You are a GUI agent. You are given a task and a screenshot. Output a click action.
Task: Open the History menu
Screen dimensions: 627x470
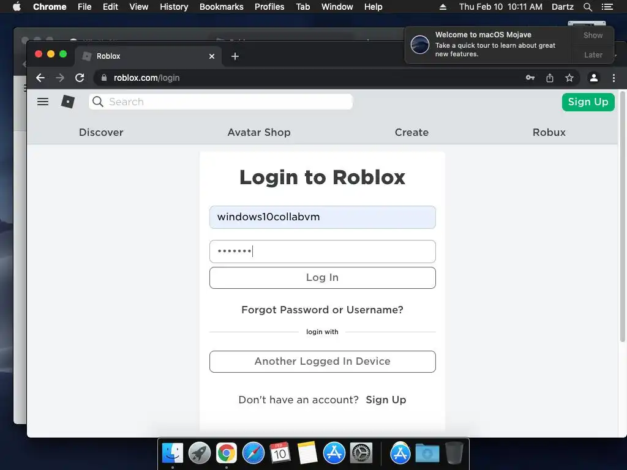[174, 7]
